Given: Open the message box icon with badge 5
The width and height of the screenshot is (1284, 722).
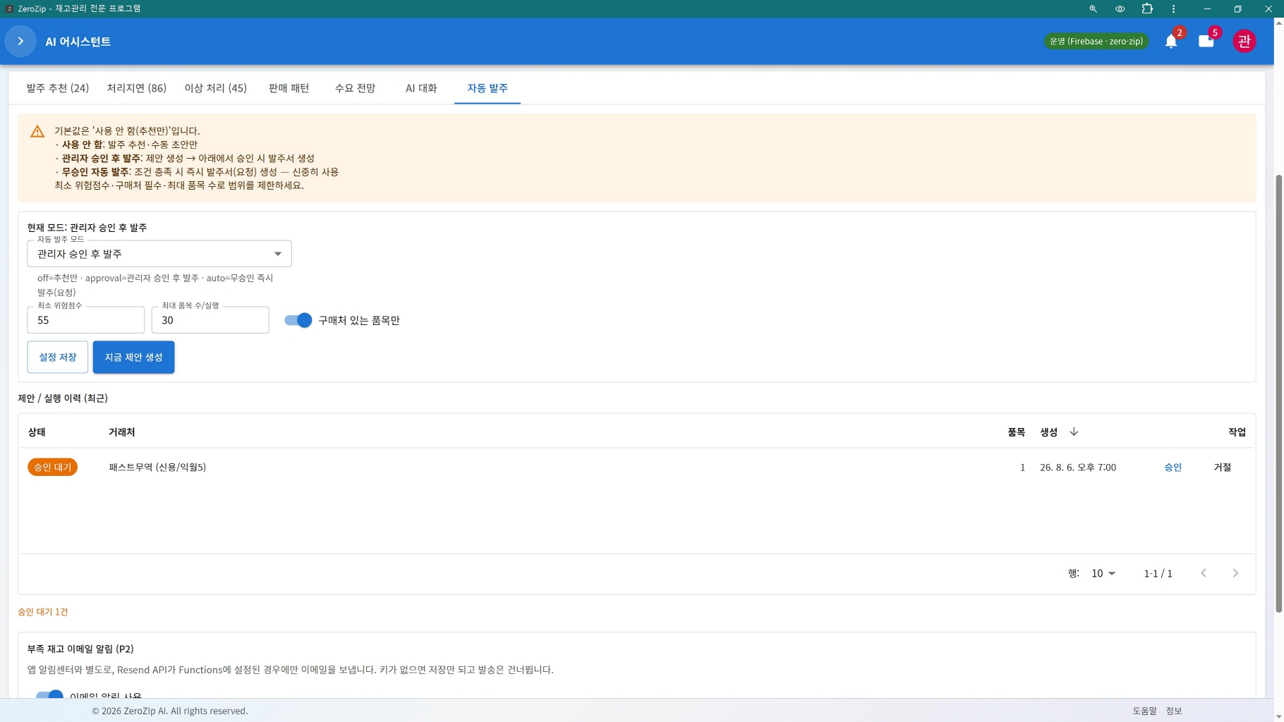Looking at the screenshot, I should pyautogui.click(x=1206, y=42).
